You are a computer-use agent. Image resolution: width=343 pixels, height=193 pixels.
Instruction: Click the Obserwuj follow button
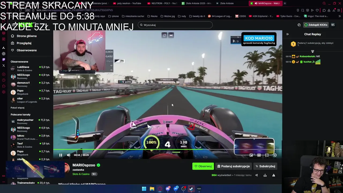[x=203, y=166]
